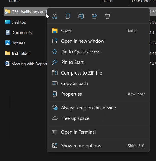Open folder in Terminal
The image size is (156, 161).
pyautogui.click(x=78, y=132)
